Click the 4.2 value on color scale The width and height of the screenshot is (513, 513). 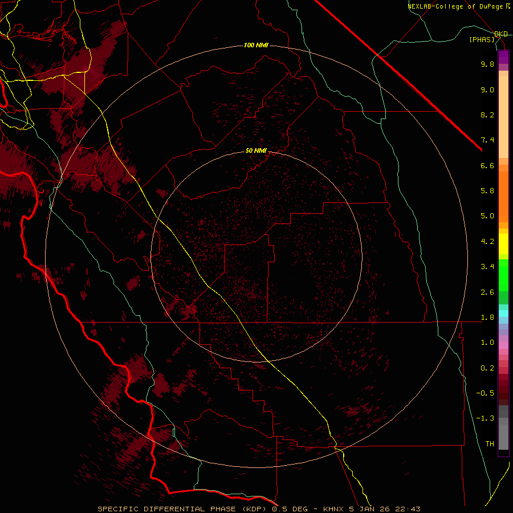tap(487, 242)
